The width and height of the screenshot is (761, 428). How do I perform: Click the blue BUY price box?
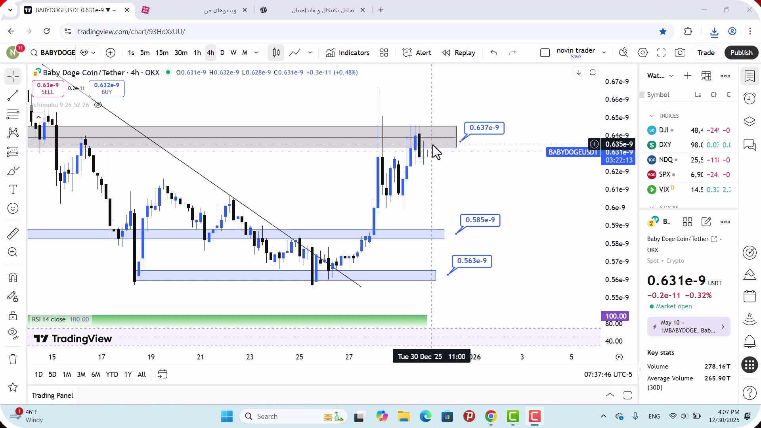point(107,88)
